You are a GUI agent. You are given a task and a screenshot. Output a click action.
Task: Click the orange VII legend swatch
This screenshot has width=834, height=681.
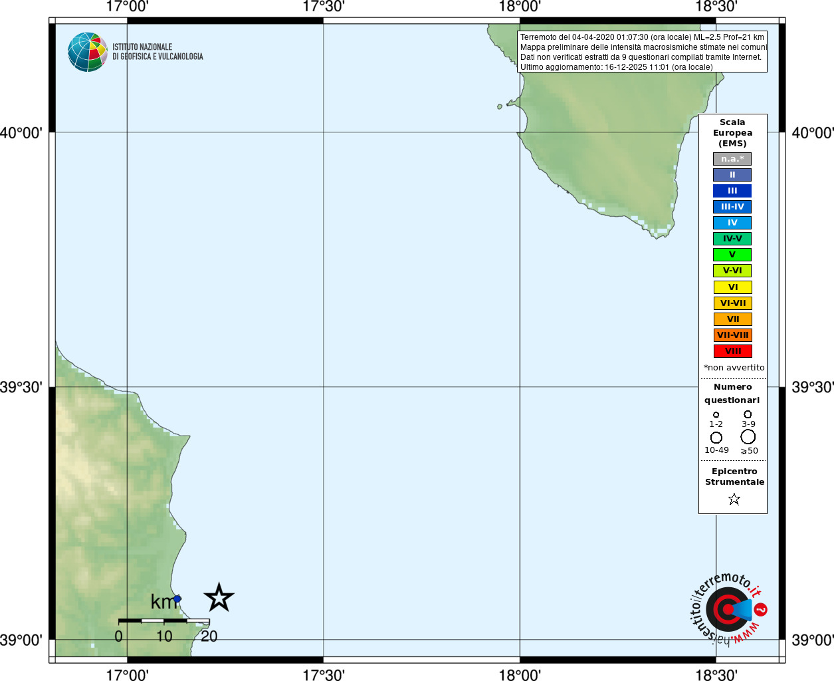[733, 319]
